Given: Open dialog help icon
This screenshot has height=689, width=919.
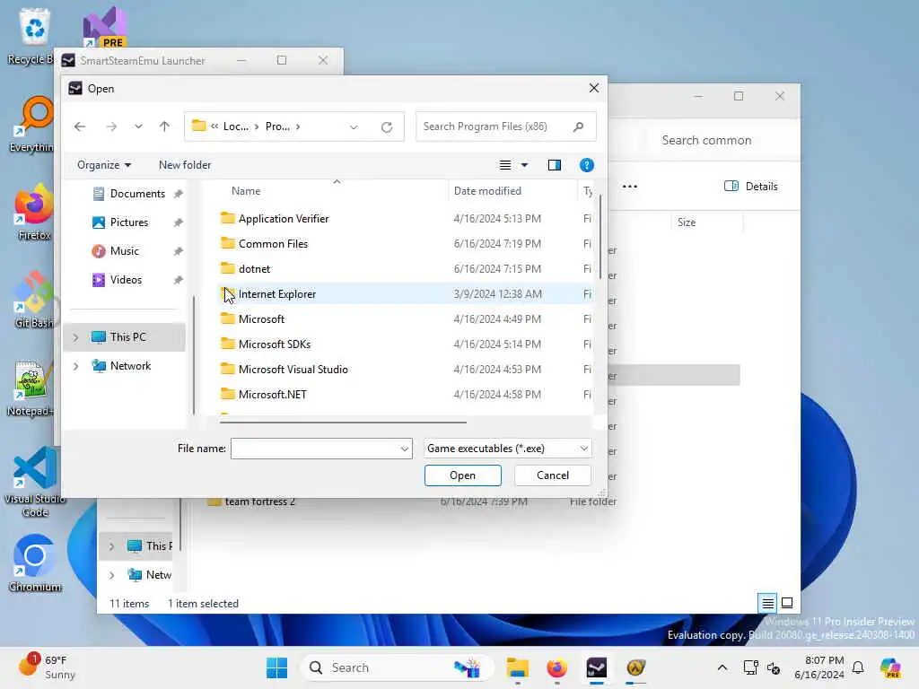Looking at the screenshot, I should 587,165.
